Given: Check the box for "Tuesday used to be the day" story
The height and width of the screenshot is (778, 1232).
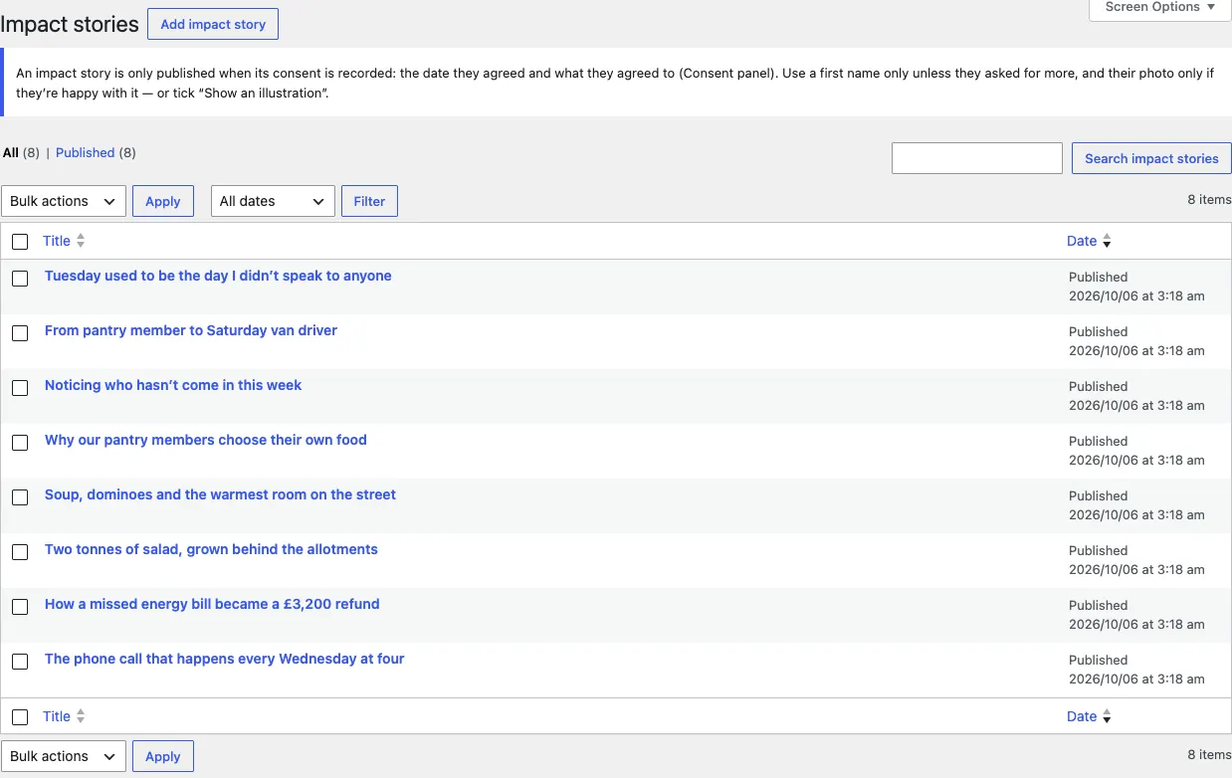Looking at the screenshot, I should click(20, 279).
